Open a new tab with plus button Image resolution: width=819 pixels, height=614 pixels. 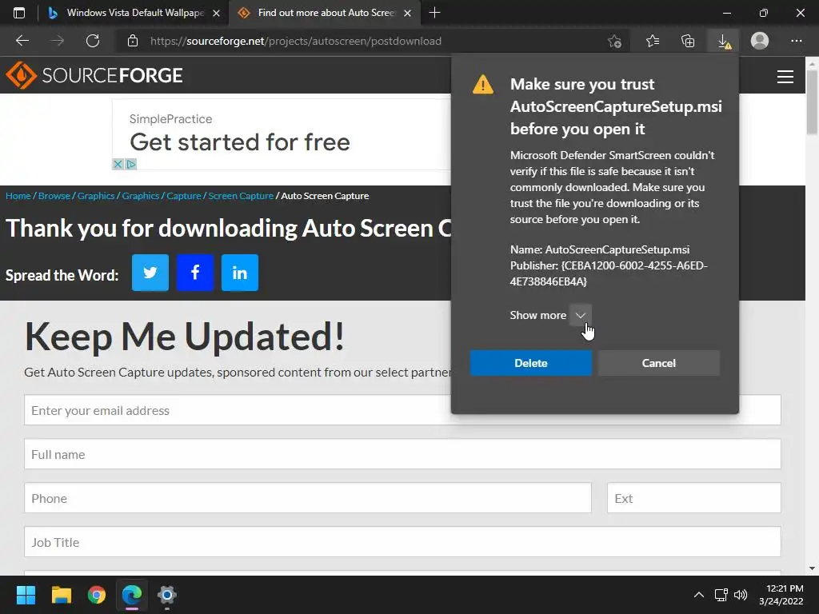434,13
